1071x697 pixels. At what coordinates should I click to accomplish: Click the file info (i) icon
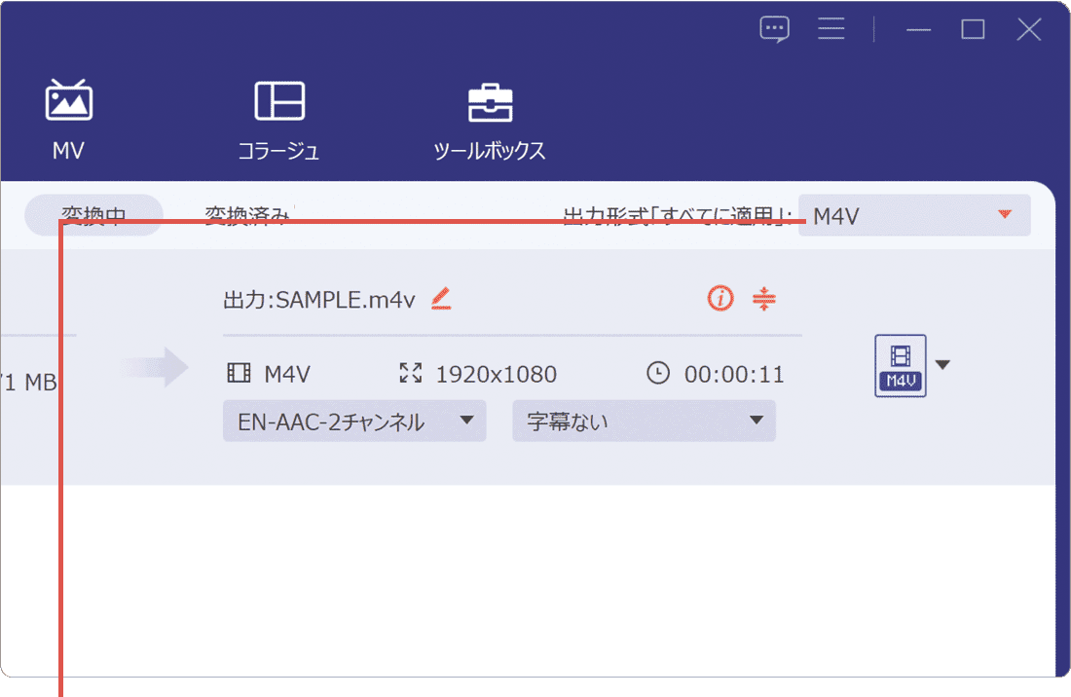(720, 298)
